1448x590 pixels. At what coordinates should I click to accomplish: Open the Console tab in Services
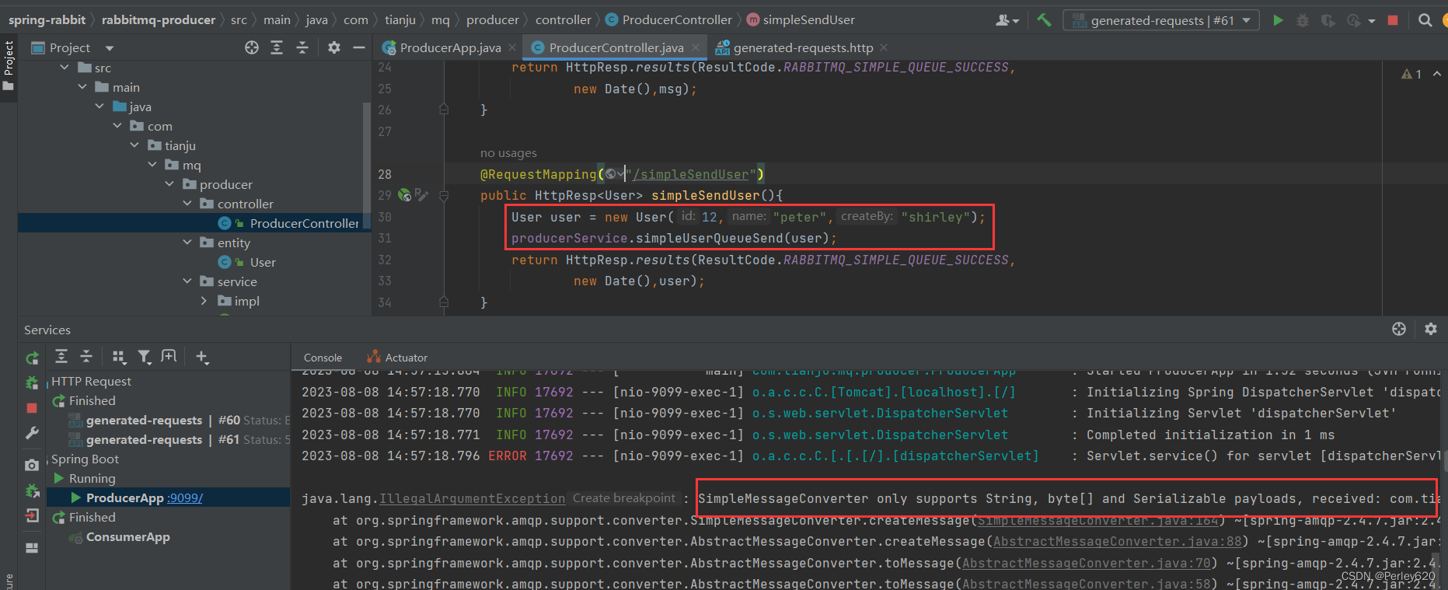323,358
